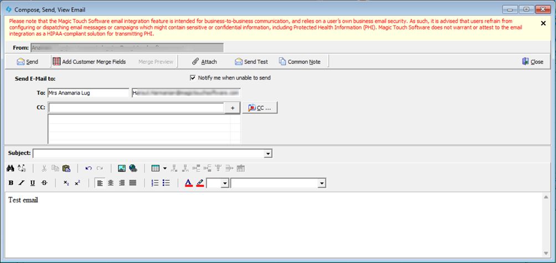Start a numbered list
The image size is (556, 263).
point(155,183)
